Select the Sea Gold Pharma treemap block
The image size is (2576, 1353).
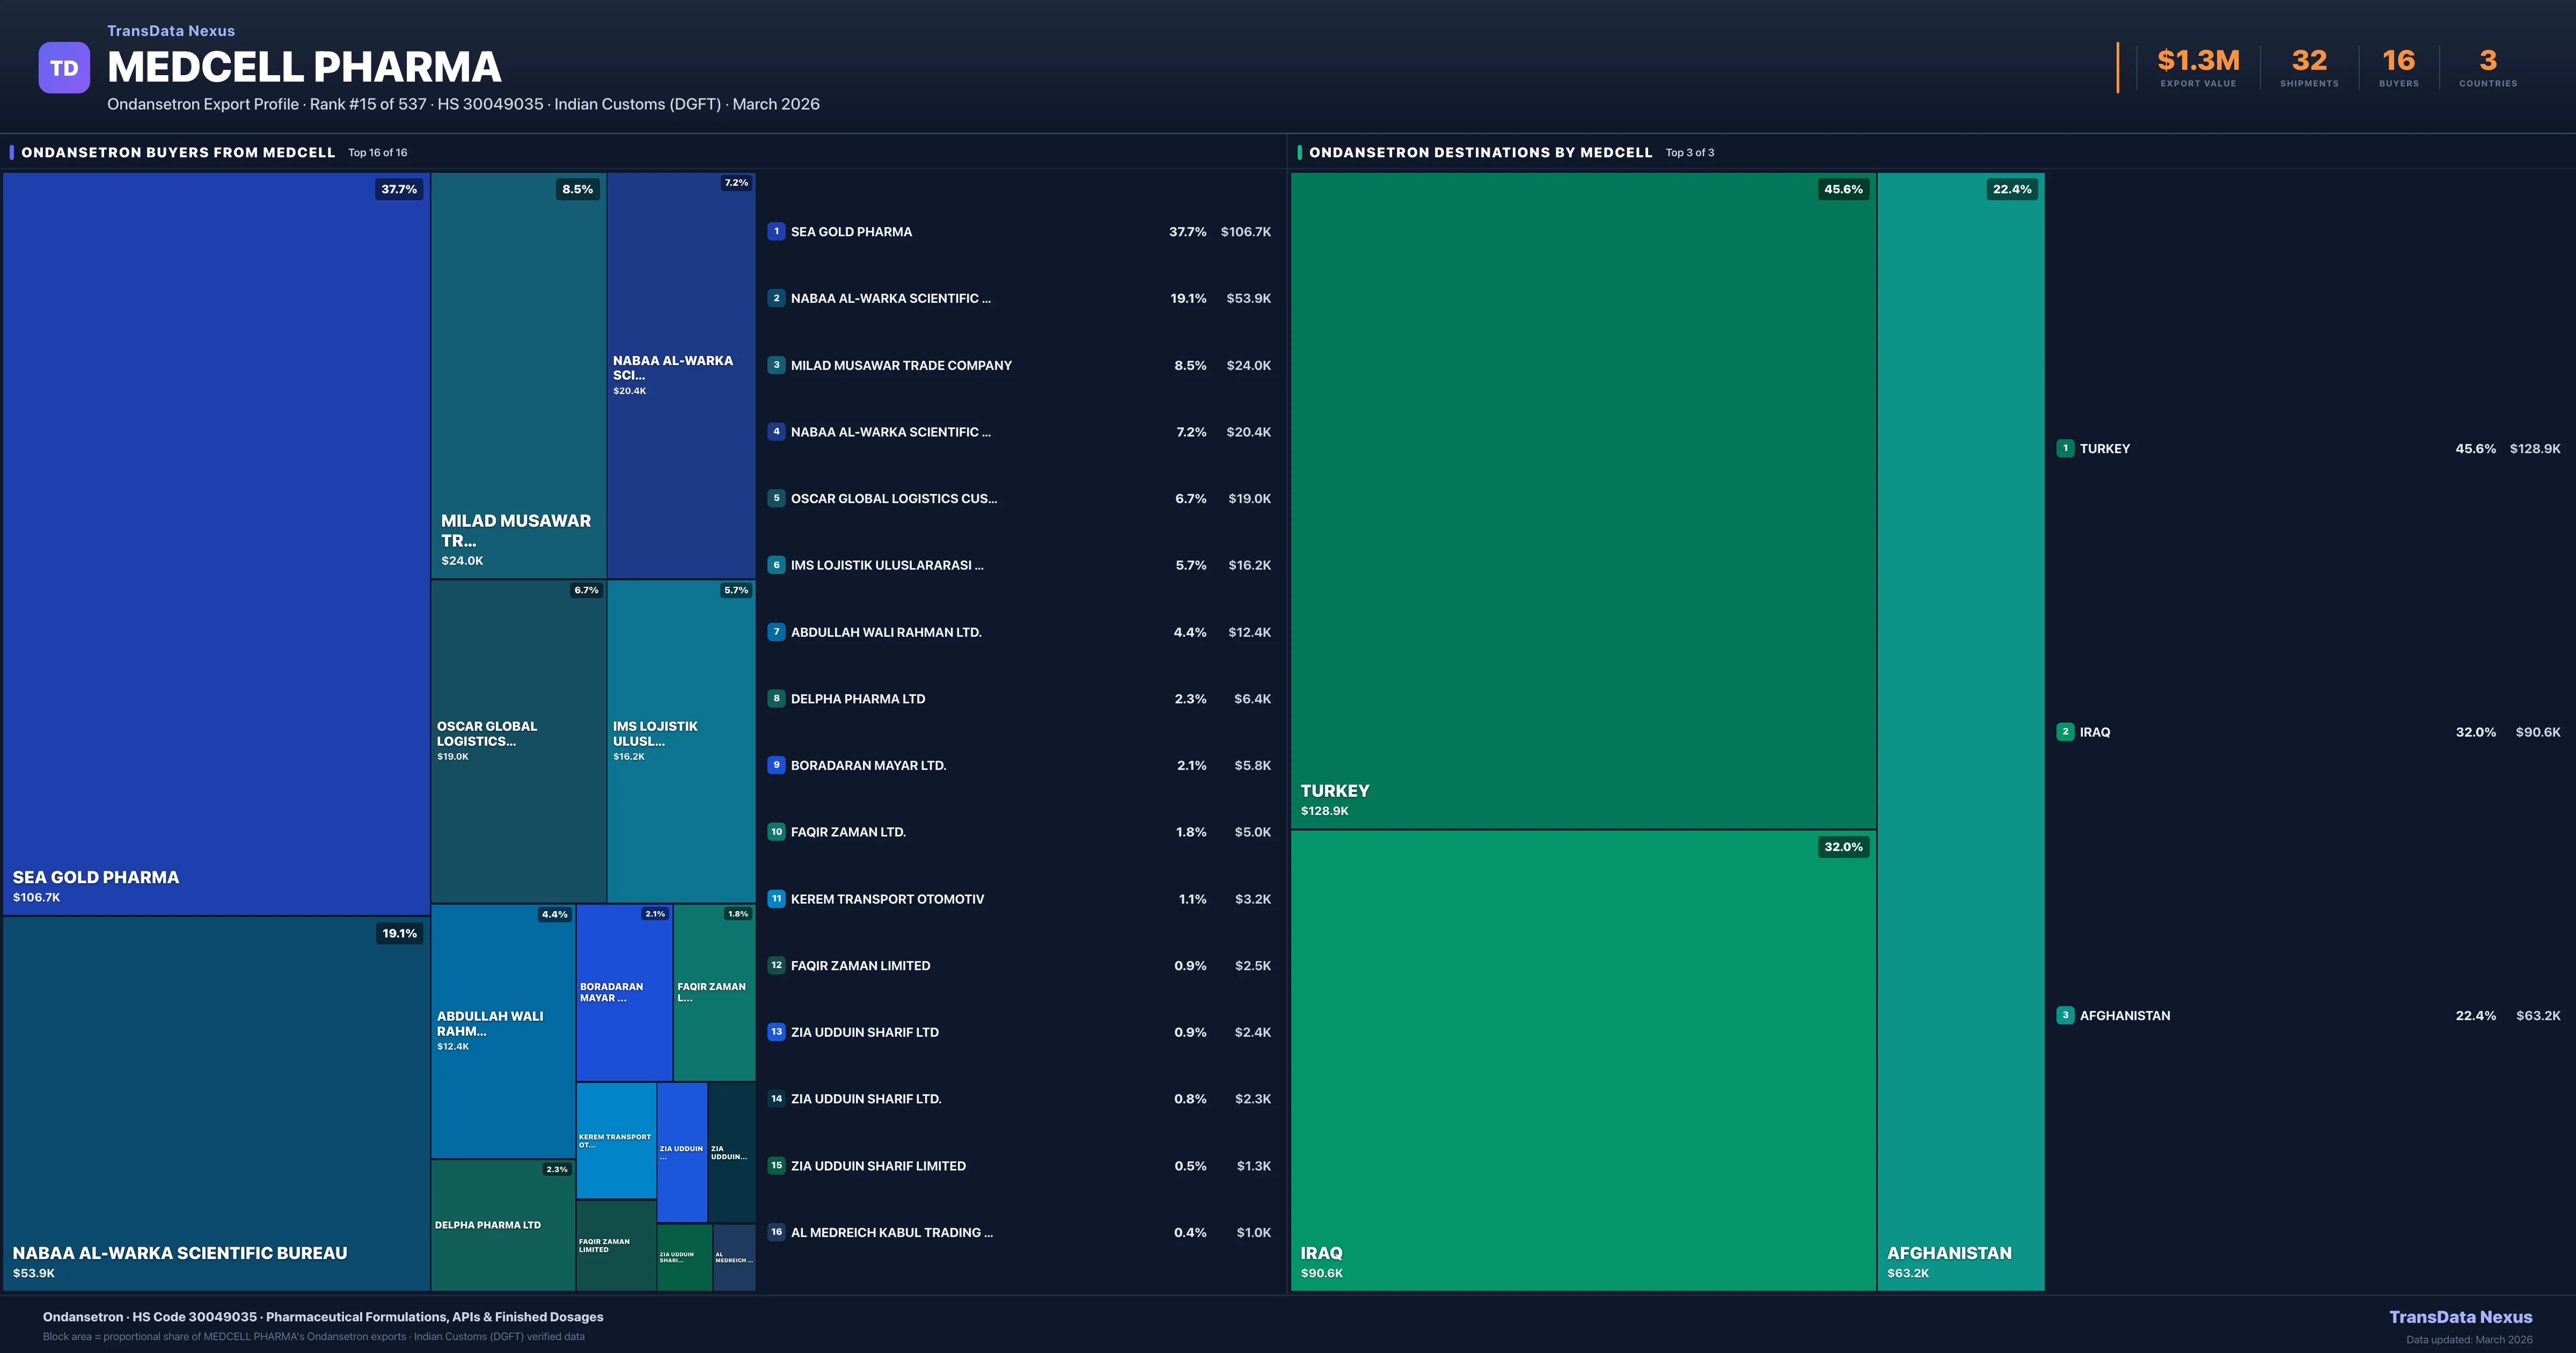point(216,543)
